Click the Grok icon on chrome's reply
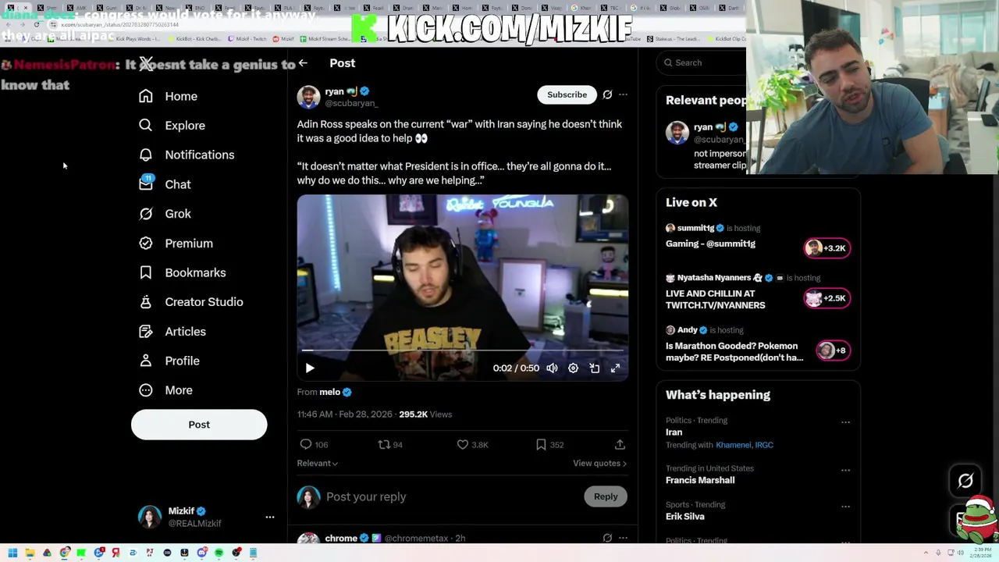Image resolution: width=999 pixels, height=562 pixels. [607, 538]
